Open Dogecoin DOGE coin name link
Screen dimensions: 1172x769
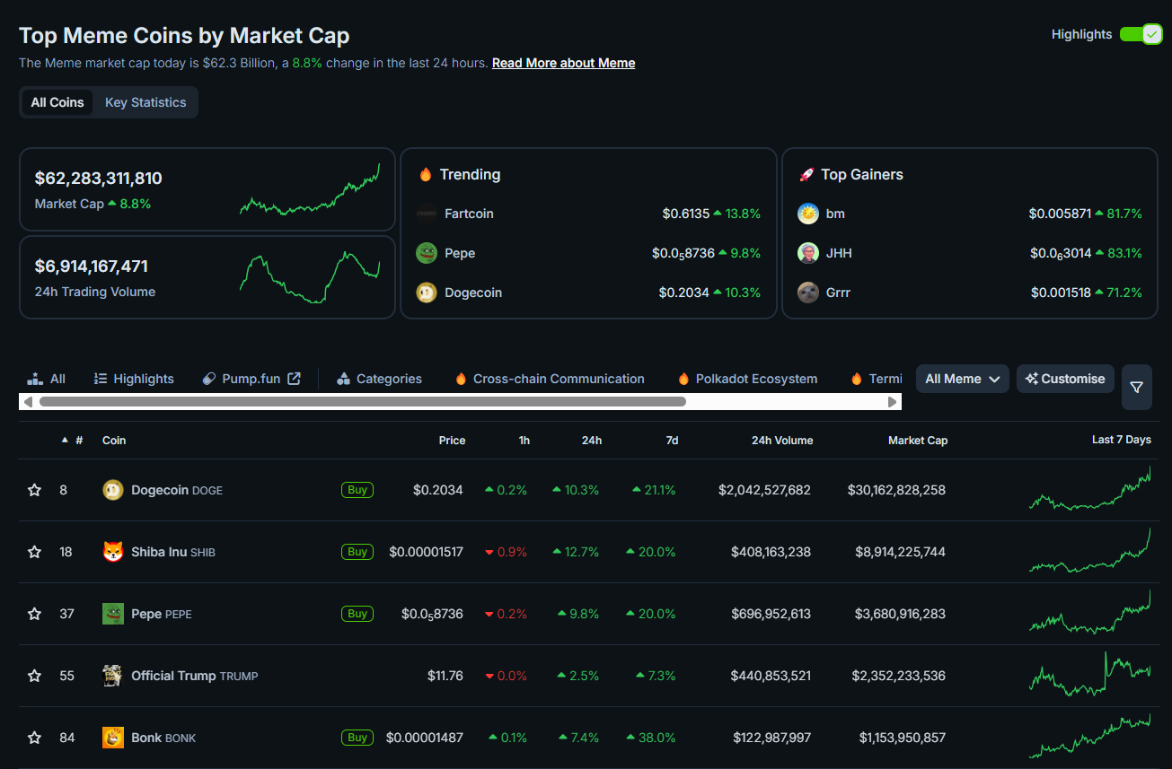177,490
